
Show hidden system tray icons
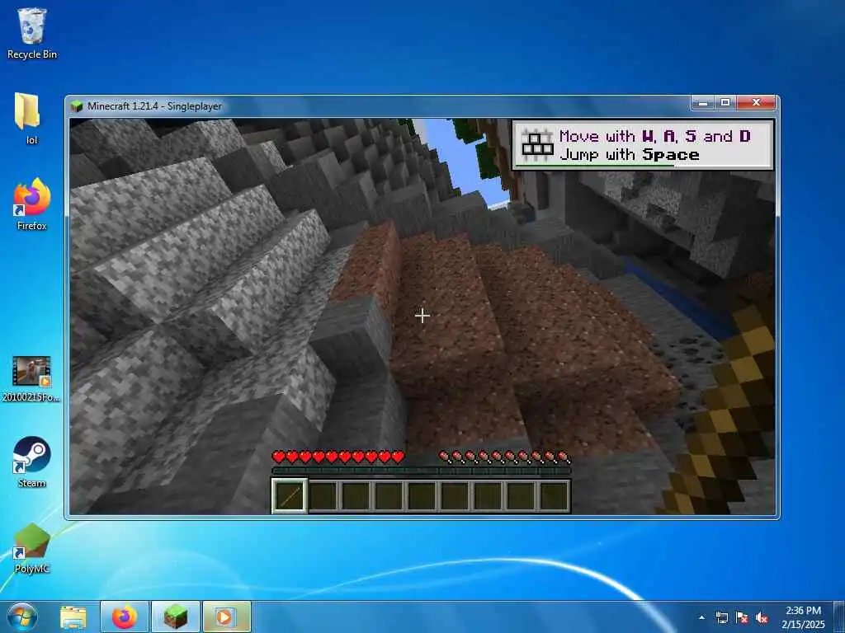pyautogui.click(x=701, y=618)
